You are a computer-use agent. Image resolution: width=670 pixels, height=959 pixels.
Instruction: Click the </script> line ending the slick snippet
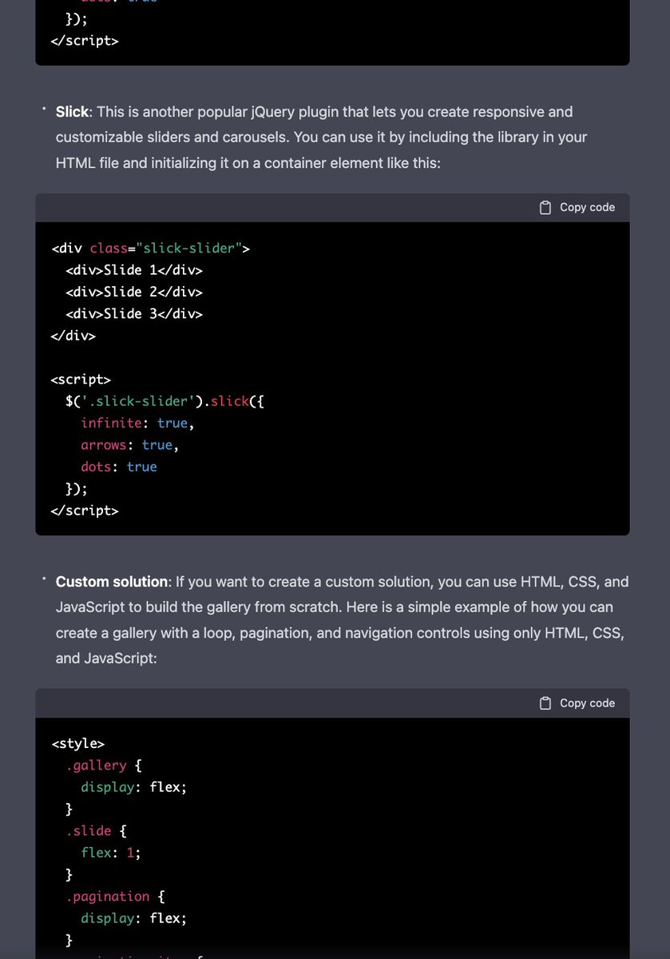click(x=85, y=510)
